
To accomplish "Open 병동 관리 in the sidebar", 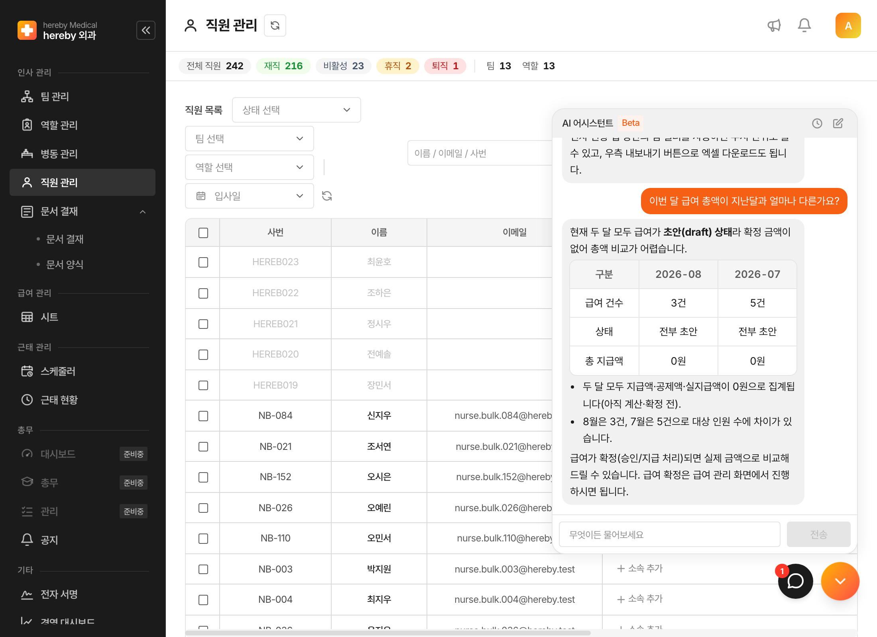I will click(x=83, y=154).
